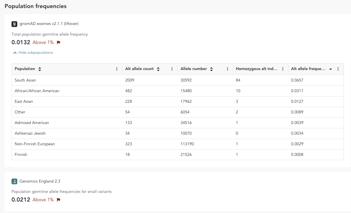The height and width of the screenshot is (213, 351).
Task: Select the Non-Finnish European row
Action: pos(35,144)
